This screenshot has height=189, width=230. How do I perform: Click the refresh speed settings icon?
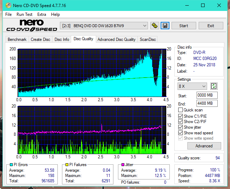coord(214,86)
